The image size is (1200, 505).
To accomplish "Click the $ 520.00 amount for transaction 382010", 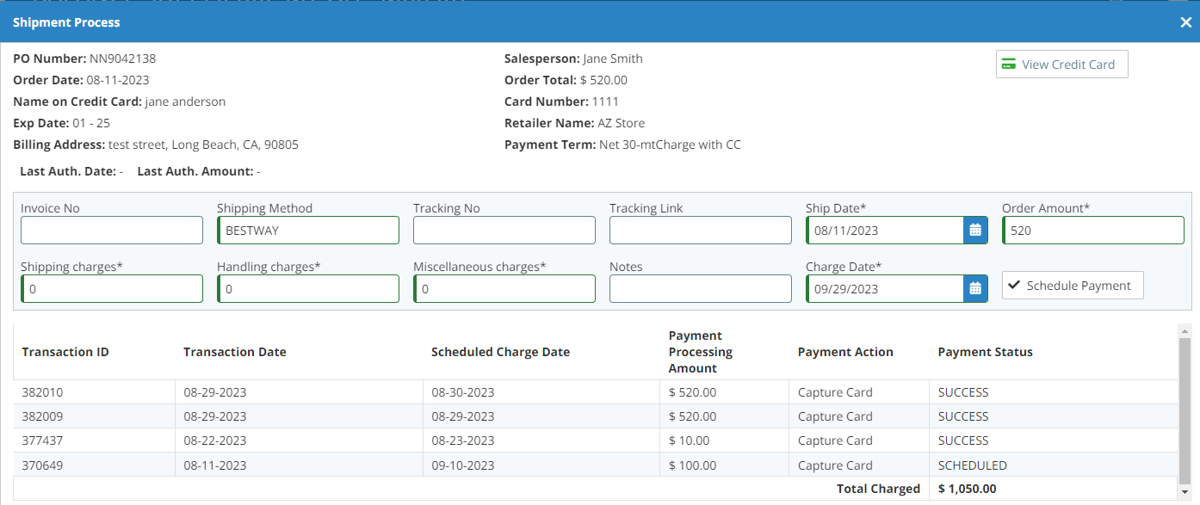I will click(692, 392).
